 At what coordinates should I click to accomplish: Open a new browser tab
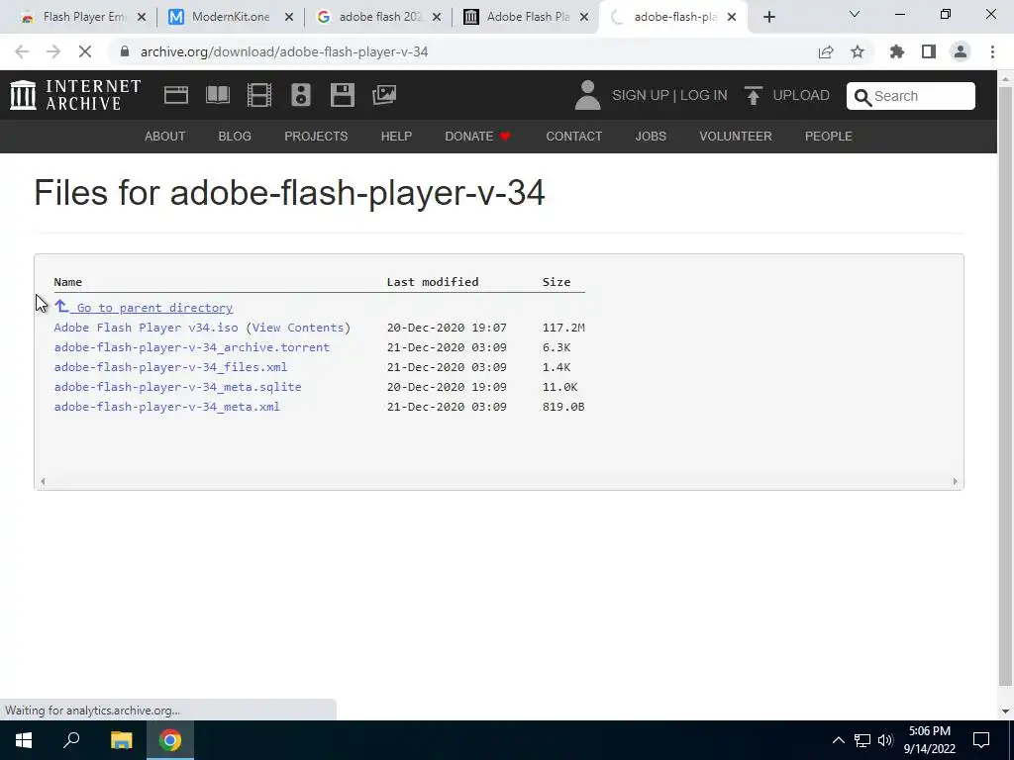(x=768, y=17)
